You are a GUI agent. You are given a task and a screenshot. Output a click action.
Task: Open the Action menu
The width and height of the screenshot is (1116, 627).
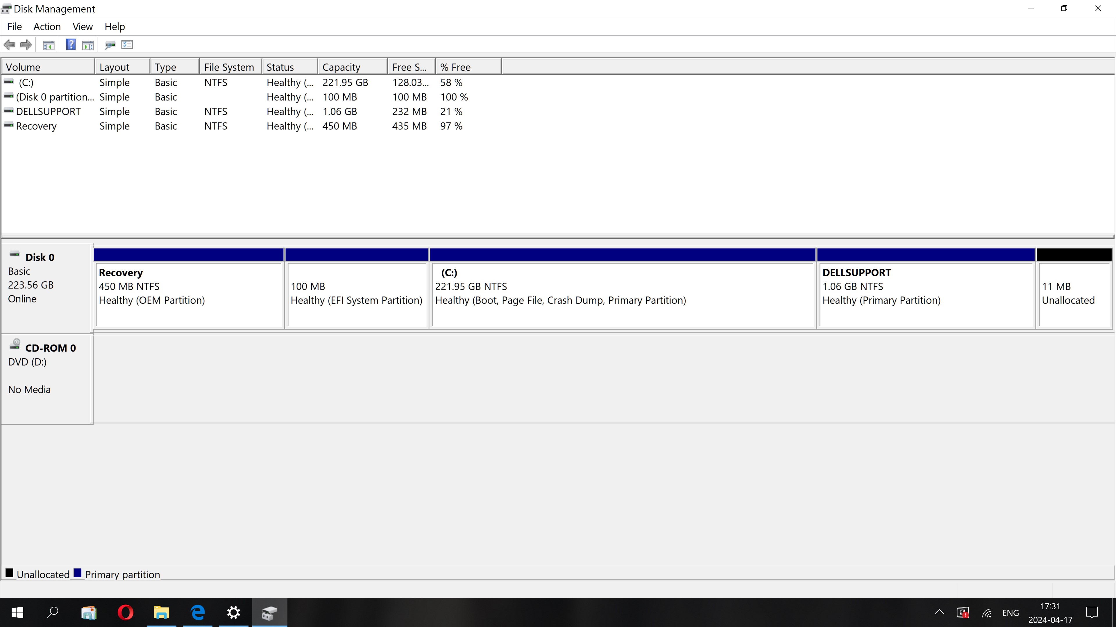click(x=47, y=26)
